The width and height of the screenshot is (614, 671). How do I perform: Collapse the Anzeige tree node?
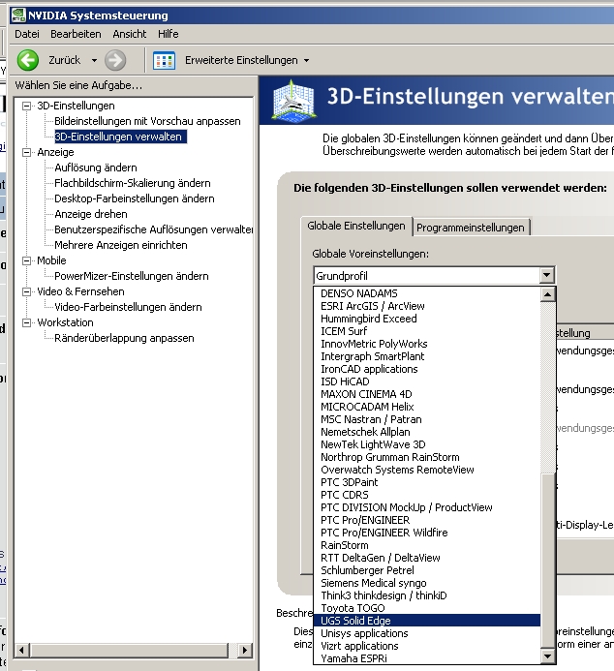(26, 152)
